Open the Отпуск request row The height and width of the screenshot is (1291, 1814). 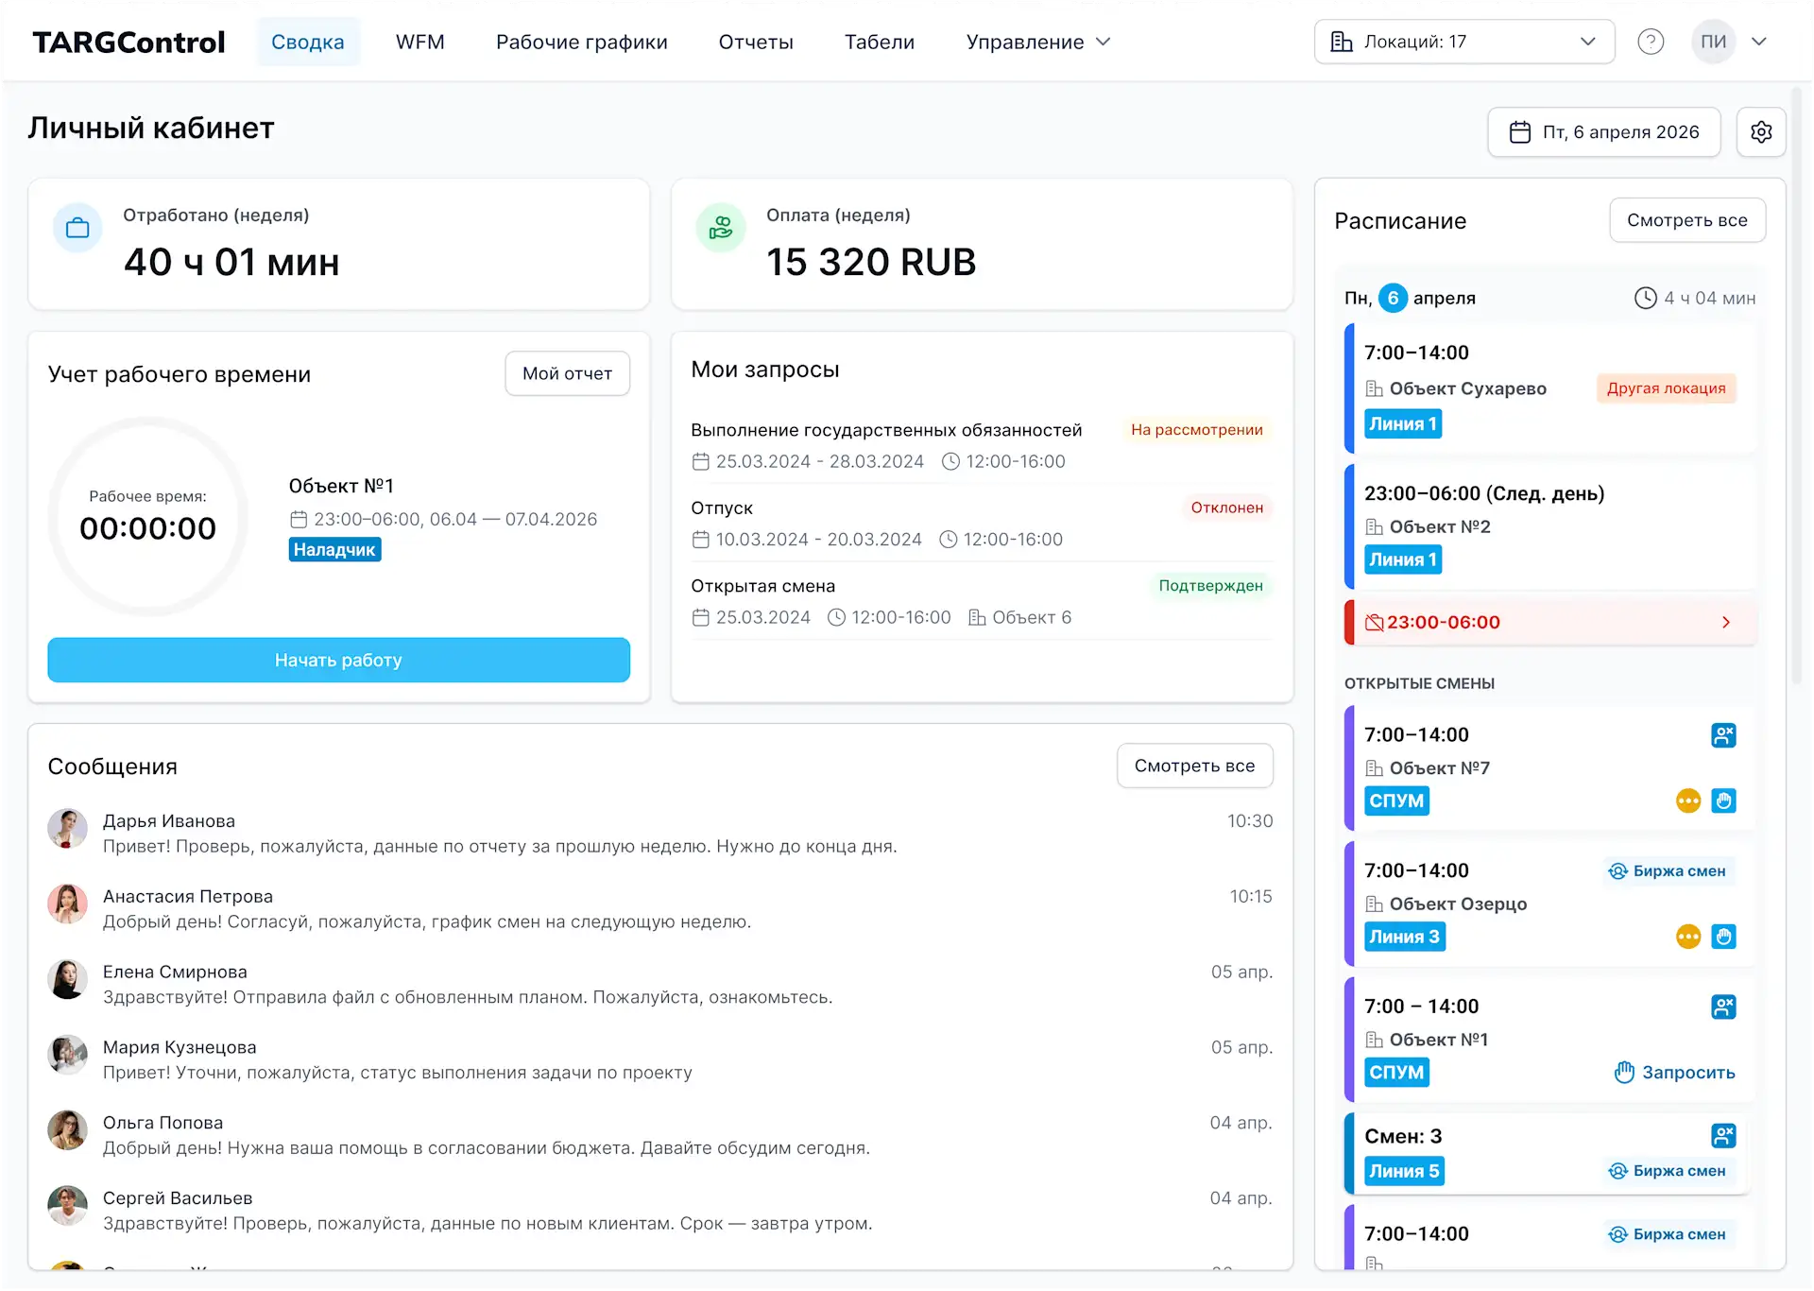tap(982, 523)
